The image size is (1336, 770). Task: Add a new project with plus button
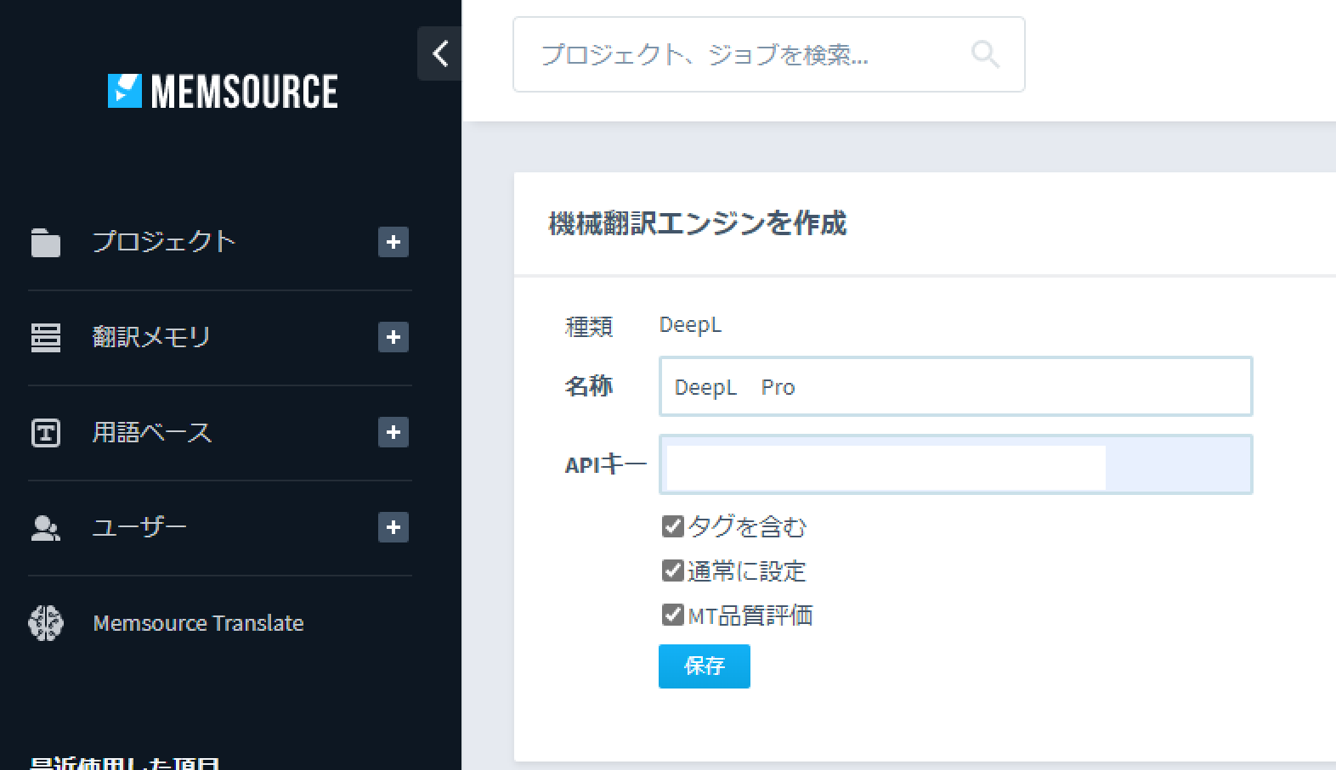click(x=393, y=243)
